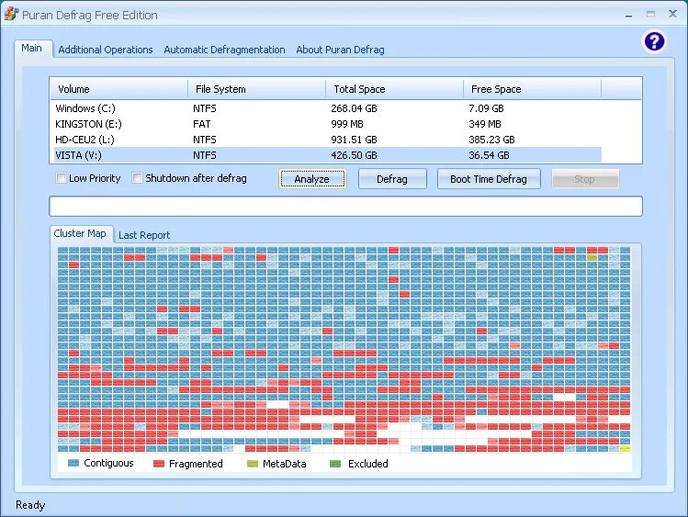
Task: Click the 268.04 GB total space value
Action: click(x=354, y=108)
